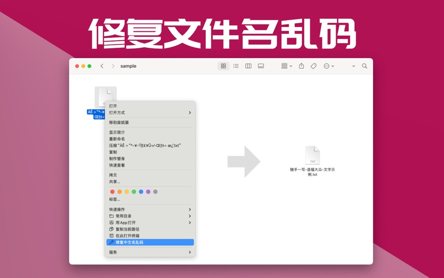Click the share toolbar icon
The image size is (444, 278).
click(x=301, y=66)
